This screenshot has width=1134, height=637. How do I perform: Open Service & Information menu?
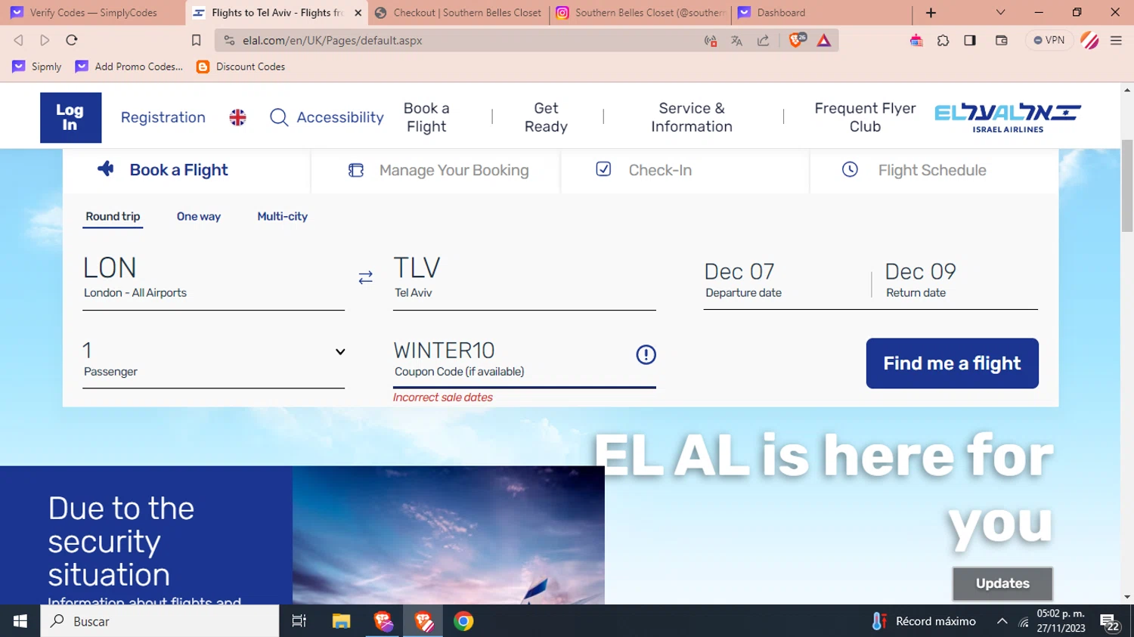[692, 117]
